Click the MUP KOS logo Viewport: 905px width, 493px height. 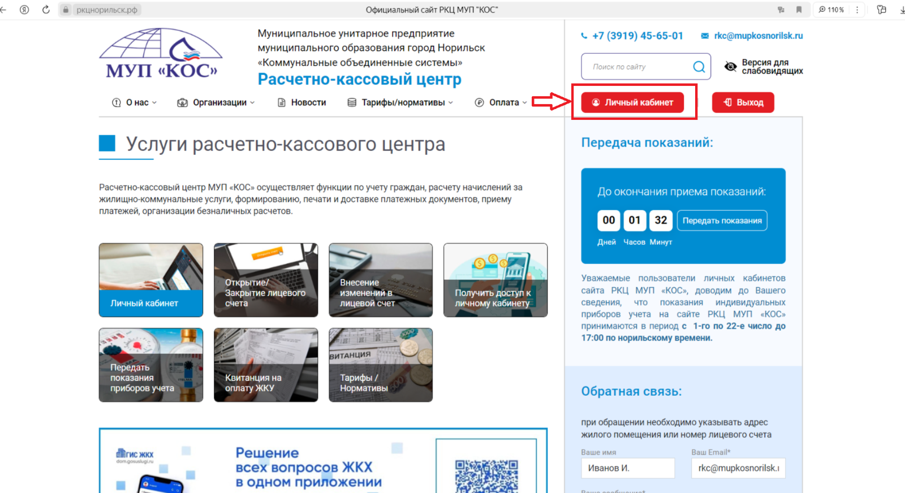click(161, 54)
